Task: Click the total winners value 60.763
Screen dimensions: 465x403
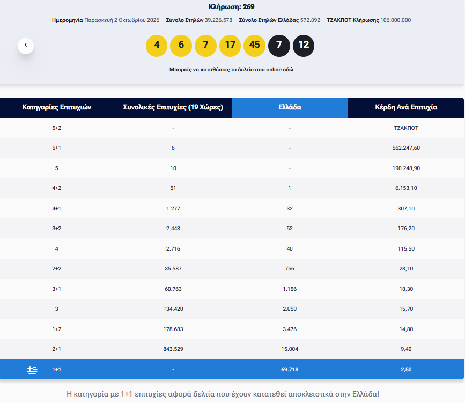Action: coord(173,289)
